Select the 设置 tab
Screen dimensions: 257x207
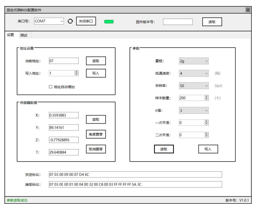tap(10, 35)
